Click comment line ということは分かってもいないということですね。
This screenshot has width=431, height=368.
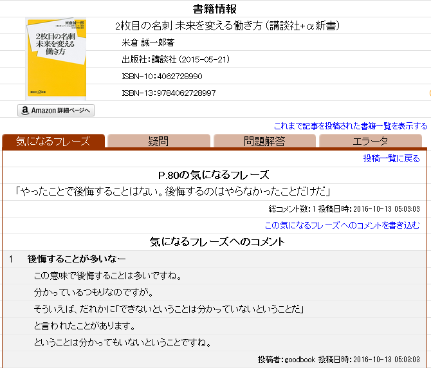(123, 343)
